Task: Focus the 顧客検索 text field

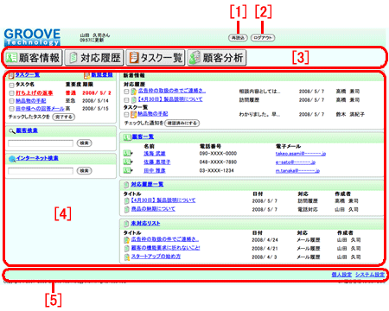Action: [41, 143]
